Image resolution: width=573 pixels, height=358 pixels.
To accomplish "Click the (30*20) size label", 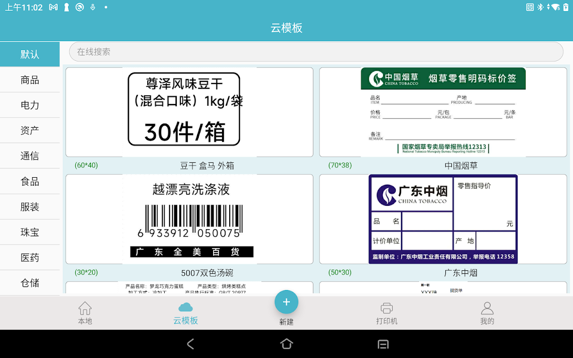I will coord(86,273).
